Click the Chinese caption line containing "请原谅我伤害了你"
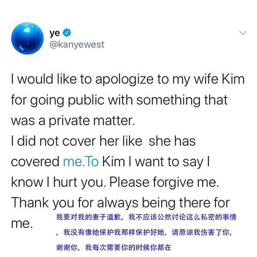Viewport: 257px width, 257px height. coord(144,232)
